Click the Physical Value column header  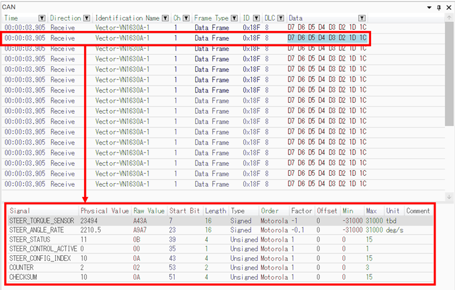click(104, 210)
